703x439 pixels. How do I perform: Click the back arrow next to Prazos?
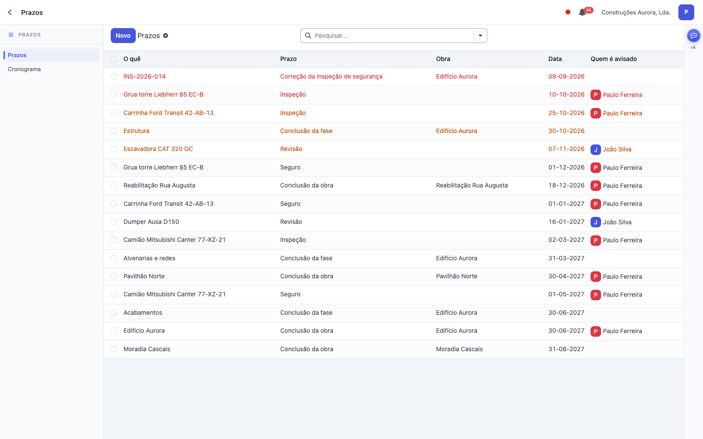(x=10, y=12)
